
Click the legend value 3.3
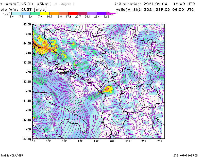[21, 17]
